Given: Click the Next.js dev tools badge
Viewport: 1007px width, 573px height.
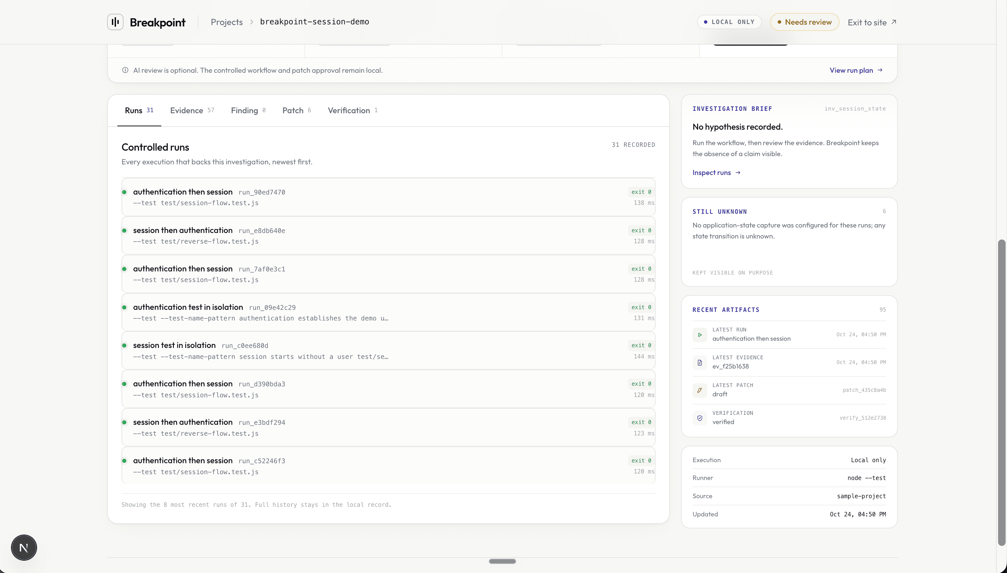Looking at the screenshot, I should [24, 547].
